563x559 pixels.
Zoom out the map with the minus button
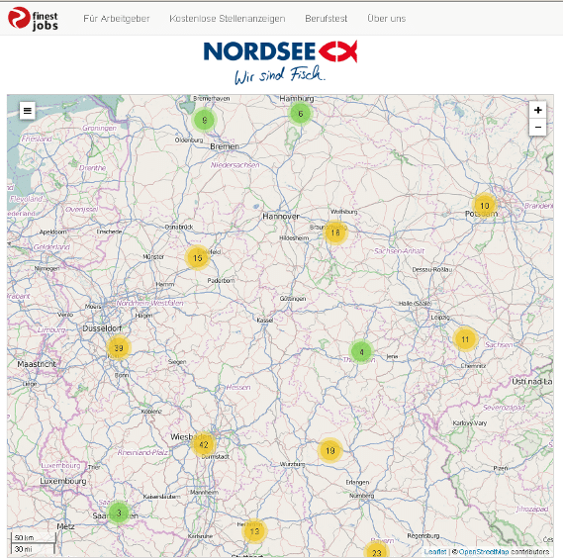click(537, 127)
